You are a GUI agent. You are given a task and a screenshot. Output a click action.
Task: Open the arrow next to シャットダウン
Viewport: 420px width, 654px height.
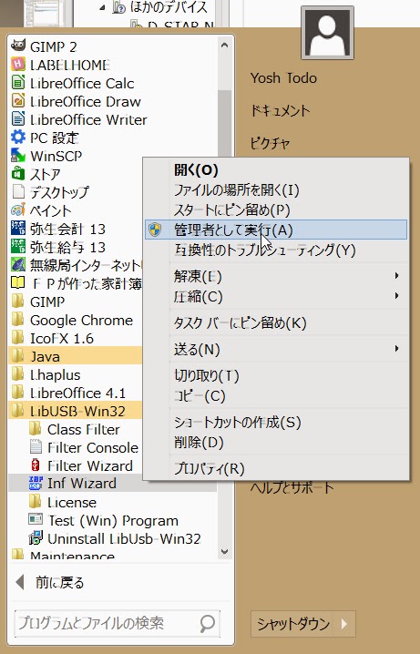point(345,624)
